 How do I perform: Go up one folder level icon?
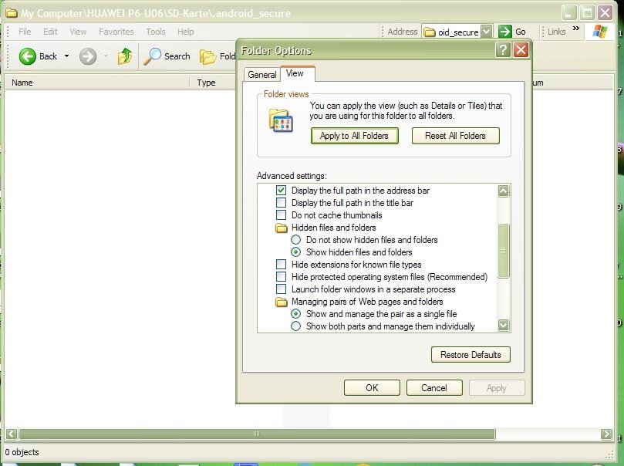pyautogui.click(x=125, y=56)
